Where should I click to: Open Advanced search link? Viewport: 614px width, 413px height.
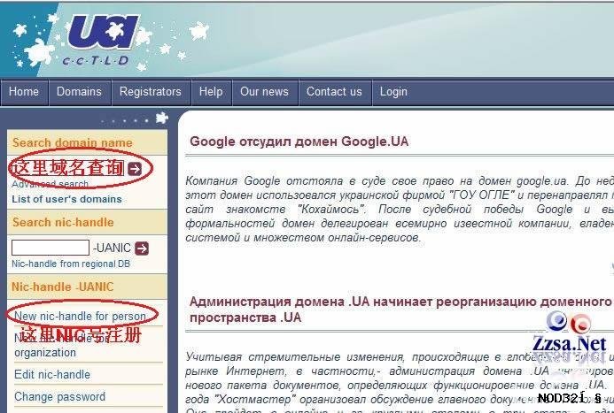[x=50, y=184]
